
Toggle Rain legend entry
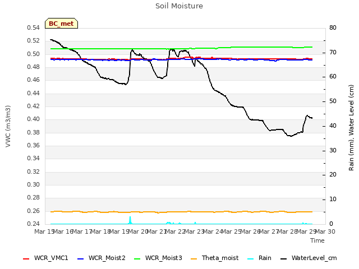(259, 258)
